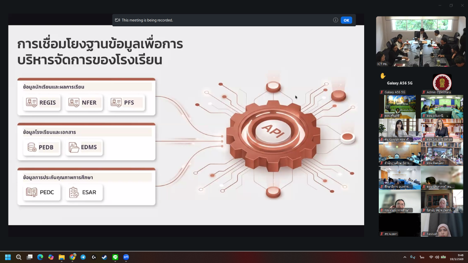Select the hasisah participant video
Image resolution: width=468 pixels, height=263 pixels.
tap(442, 225)
